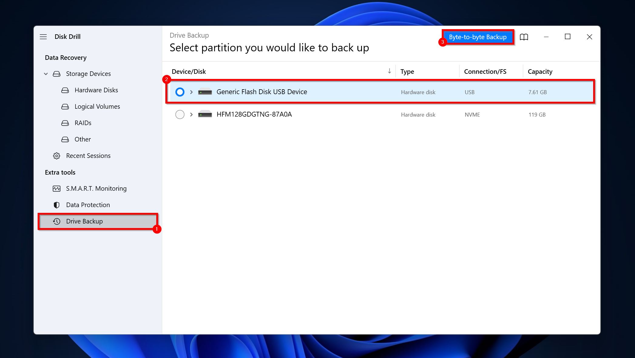
Task: Click Recent Sessions in sidebar
Action: click(88, 155)
